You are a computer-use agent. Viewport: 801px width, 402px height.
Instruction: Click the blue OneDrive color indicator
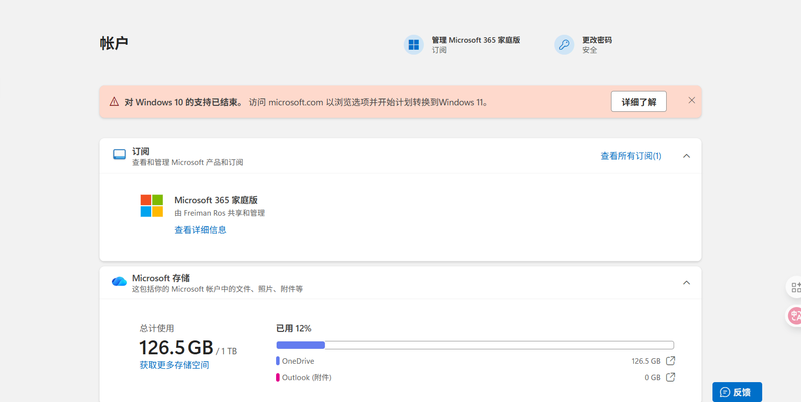point(278,361)
